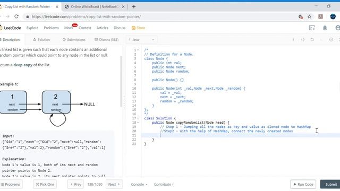Open the Explore menu
The height and width of the screenshot is (191, 340).
[32, 28]
